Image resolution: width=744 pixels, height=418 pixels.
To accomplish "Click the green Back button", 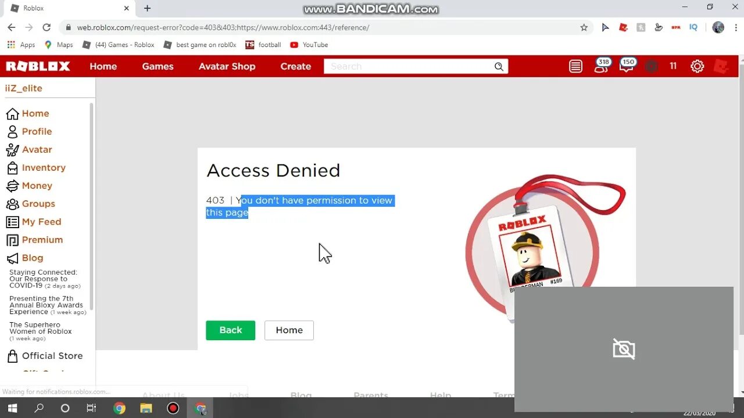I will click(231, 330).
